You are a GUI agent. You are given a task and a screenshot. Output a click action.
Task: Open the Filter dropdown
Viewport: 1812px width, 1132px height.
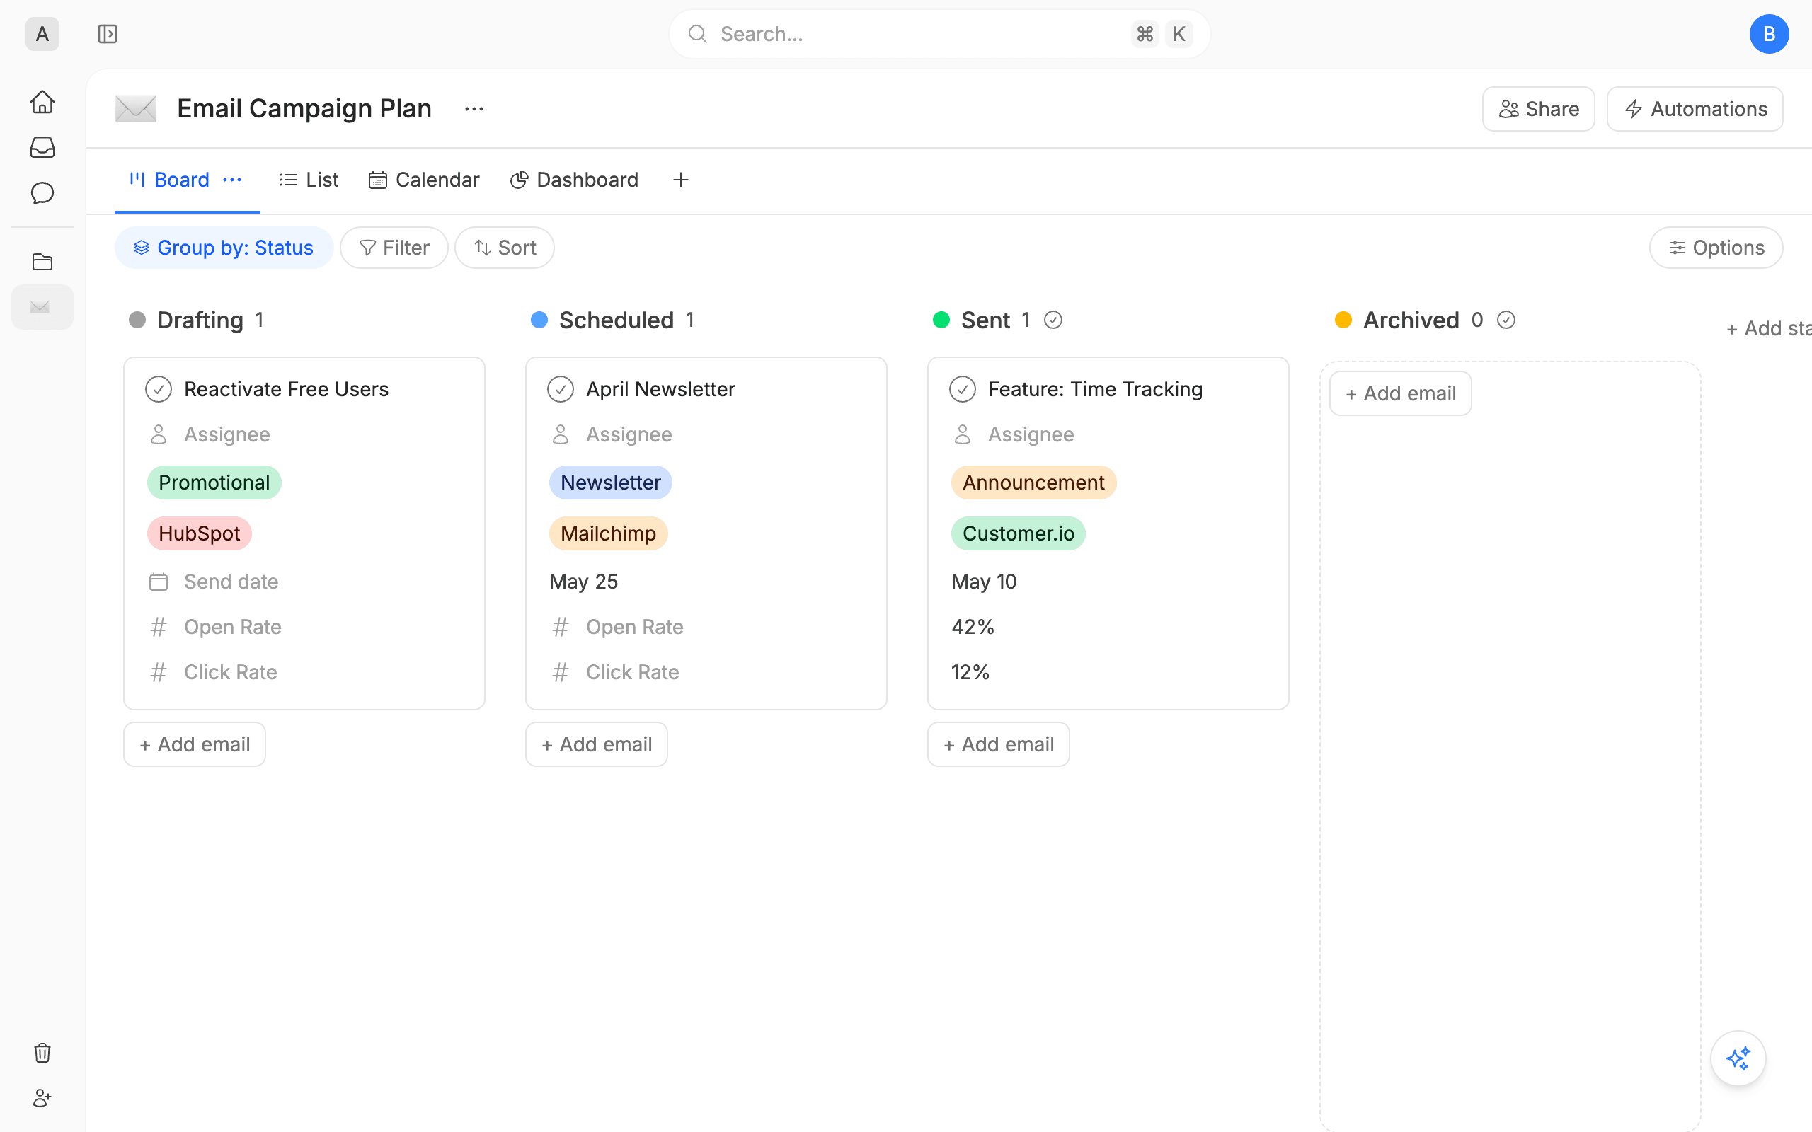(x=394, y=248)
